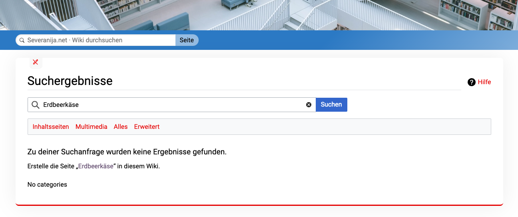Open the Hilfe link
The width and height of the screenshot is (518, 217).
point(484,82)
